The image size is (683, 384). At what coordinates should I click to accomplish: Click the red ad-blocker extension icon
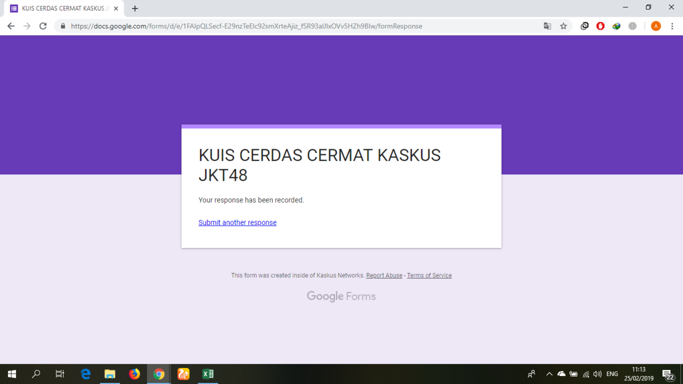pos(600,26)
